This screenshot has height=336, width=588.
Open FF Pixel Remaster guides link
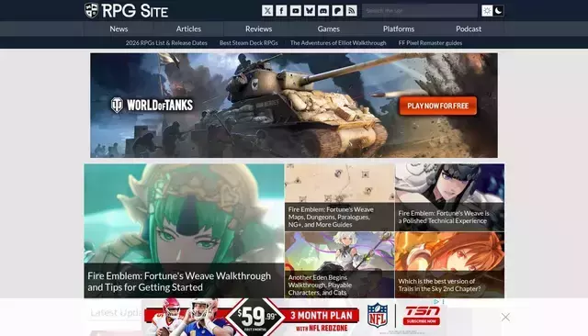pyautogui.click(x=430, y=43)
